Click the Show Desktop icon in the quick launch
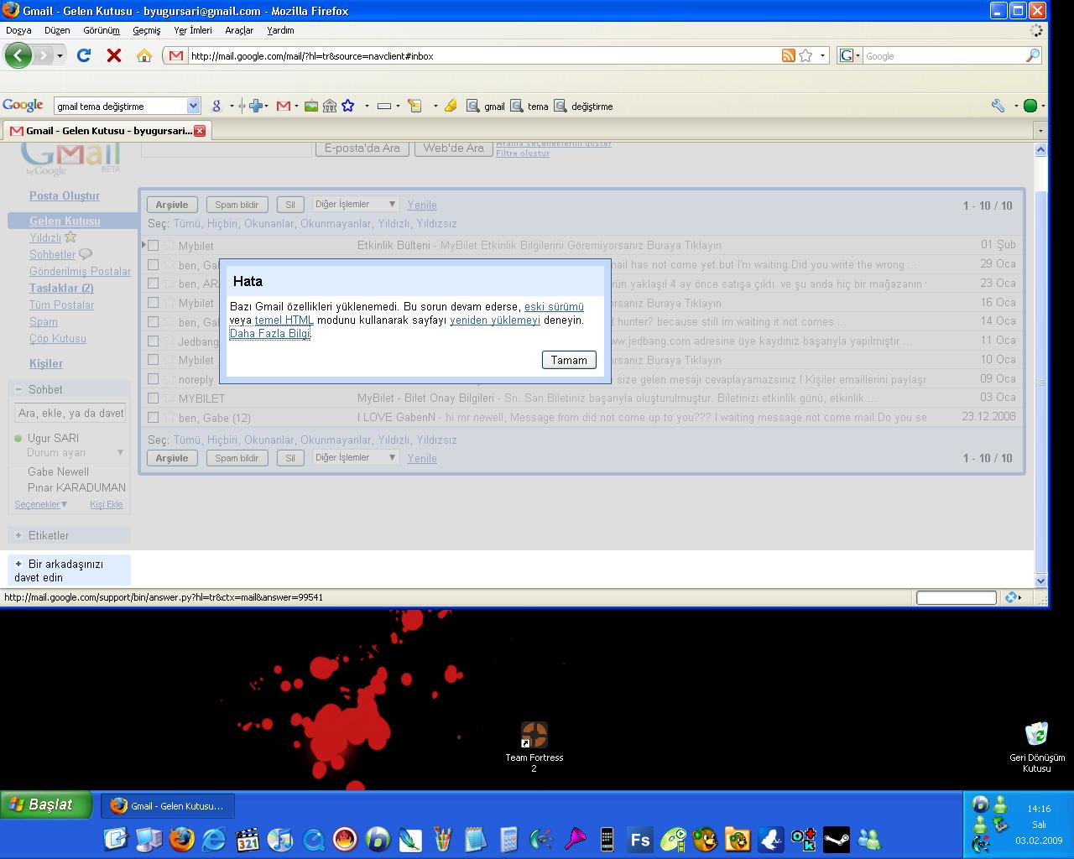This screenshot has height=859, width=1074. (116, 839)
